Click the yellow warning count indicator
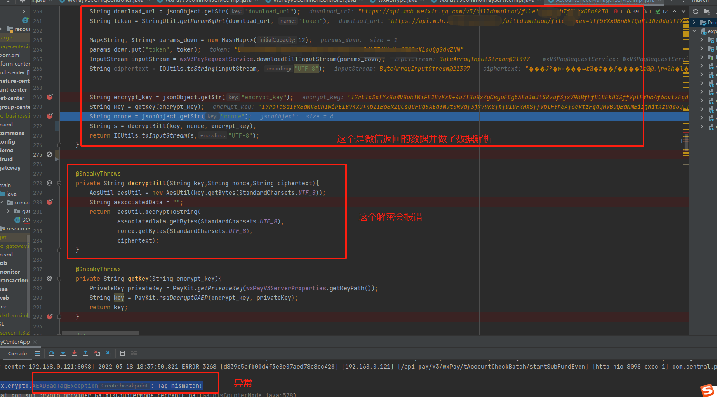The image size is (717, 397). point(633,12)
